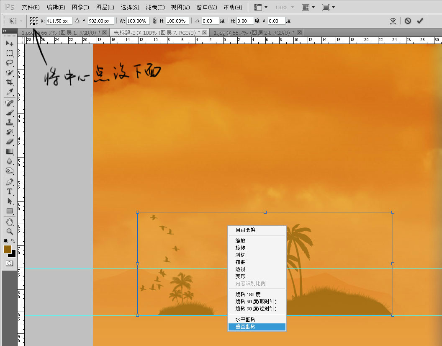Select the Move tool
This screenshot has width=442, height=346.
(x=10, y=43)
